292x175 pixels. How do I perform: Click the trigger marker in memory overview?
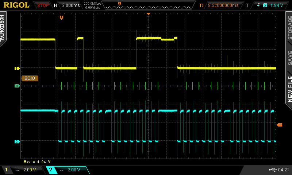pyautogui.click(x=120, y=3)
